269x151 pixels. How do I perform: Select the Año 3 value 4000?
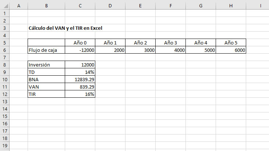coord(170,50)
